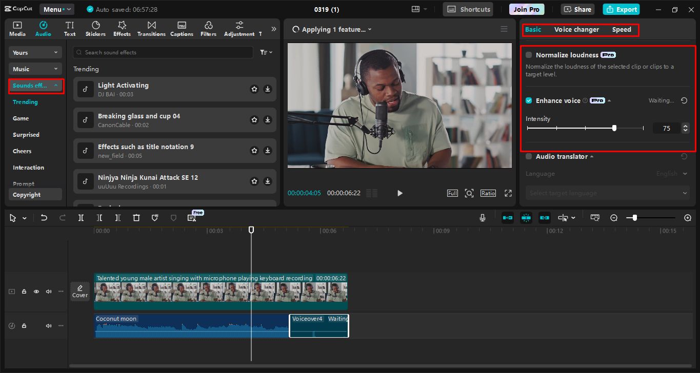Open the Menu at the top left

coord(56,9)
